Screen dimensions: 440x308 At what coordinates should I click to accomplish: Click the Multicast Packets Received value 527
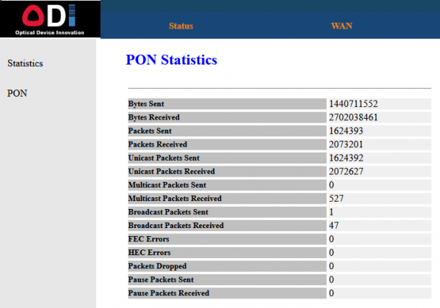(x=336, y=199)
